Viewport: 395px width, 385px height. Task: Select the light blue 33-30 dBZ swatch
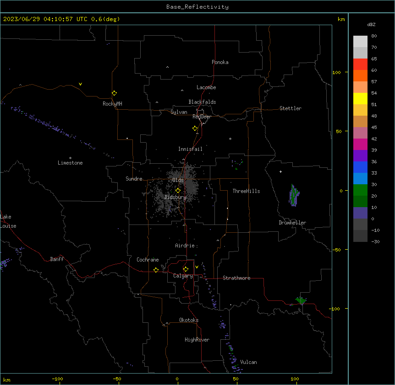point(360,179)
